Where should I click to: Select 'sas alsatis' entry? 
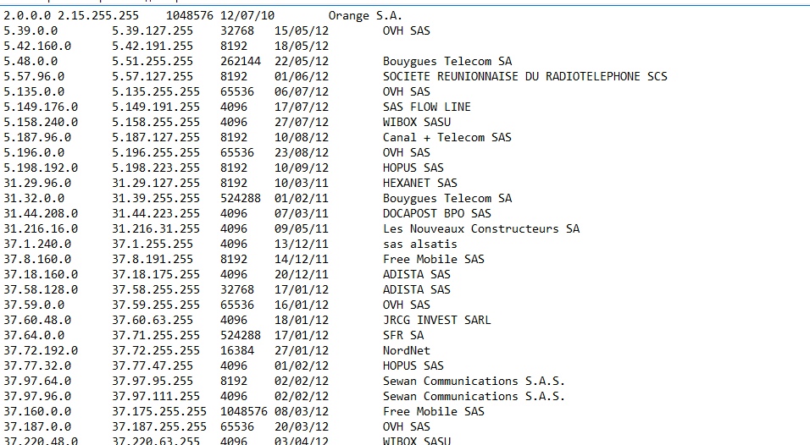coord(420,244)
